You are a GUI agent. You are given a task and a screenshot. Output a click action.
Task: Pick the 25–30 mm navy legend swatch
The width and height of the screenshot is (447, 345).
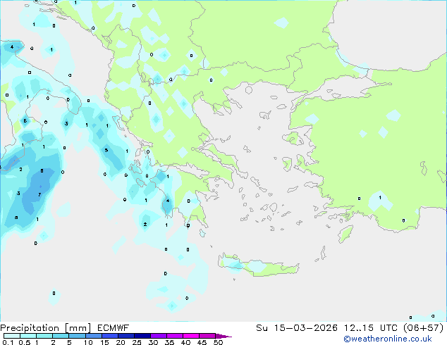pyautogui.click(x=142, y=336)
